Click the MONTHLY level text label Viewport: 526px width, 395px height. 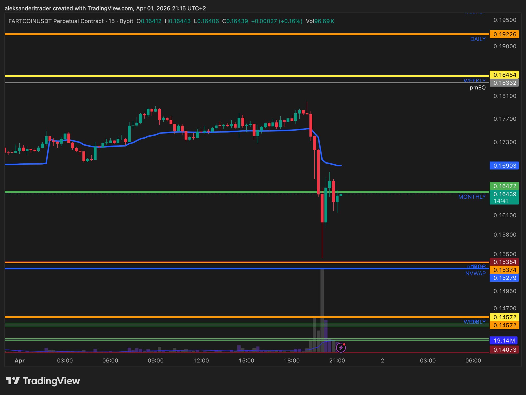point(472,197)
